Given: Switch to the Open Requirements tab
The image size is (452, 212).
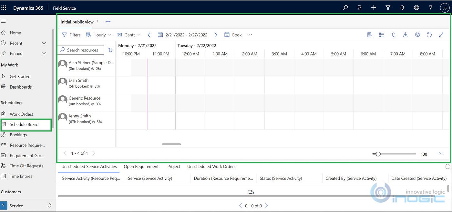Looking at the screenshot, I should tap(142, 167).
